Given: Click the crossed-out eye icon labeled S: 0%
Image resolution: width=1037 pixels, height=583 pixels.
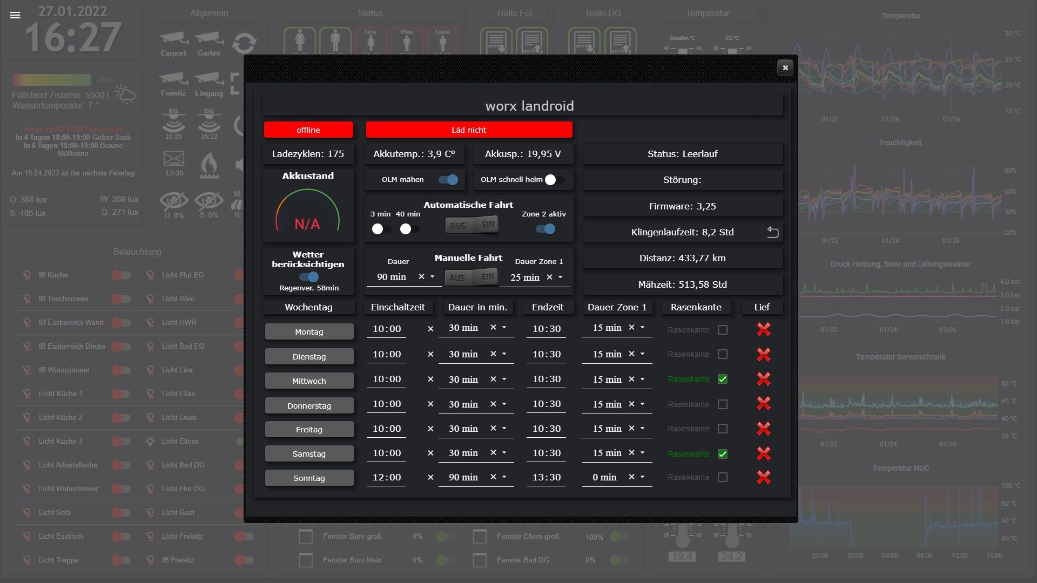Looking at the screenshot, I should [209, 201].
